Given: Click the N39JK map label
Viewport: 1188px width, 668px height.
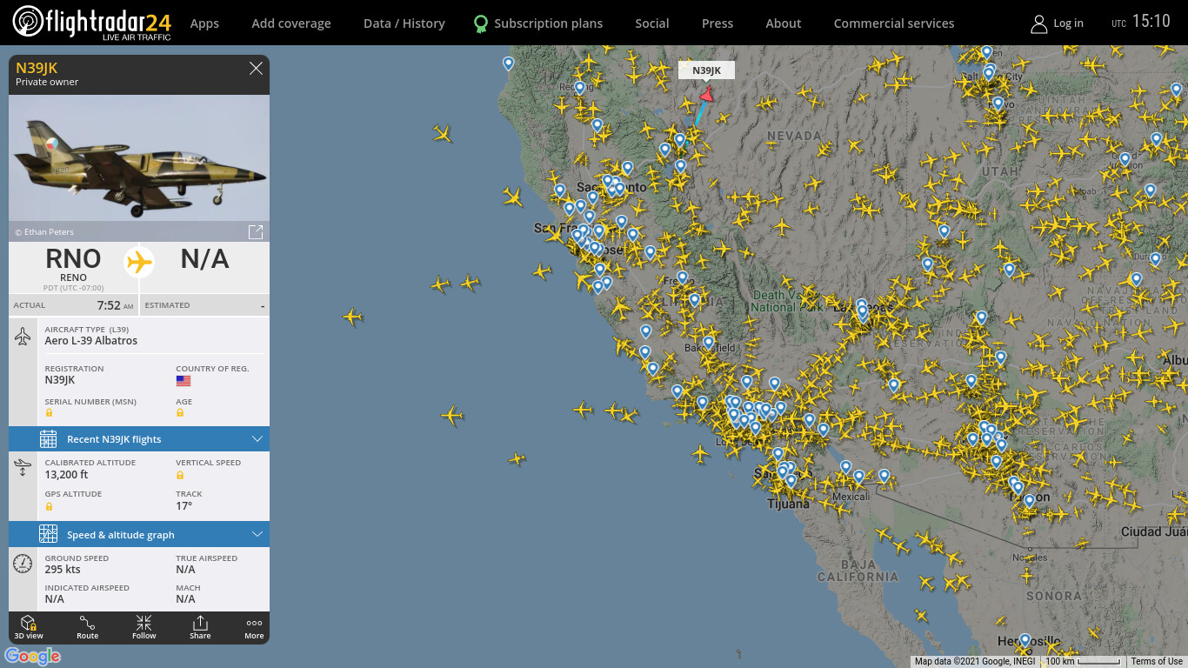Looking at the screenshot, I should (x=706, y=70).
